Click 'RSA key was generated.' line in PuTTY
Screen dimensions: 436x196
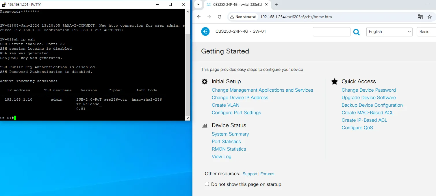[25, 53]
